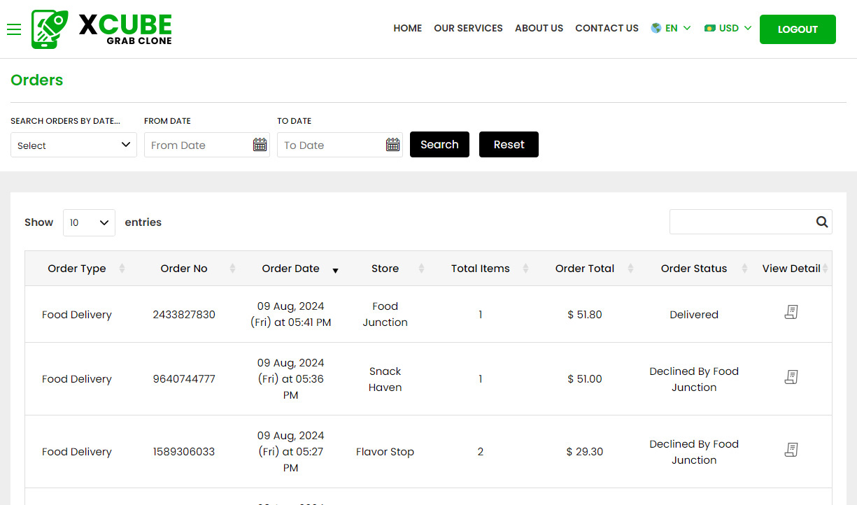Open the receipt icon for order 9640744777
857x505 pixels.
tap(791, 376)
